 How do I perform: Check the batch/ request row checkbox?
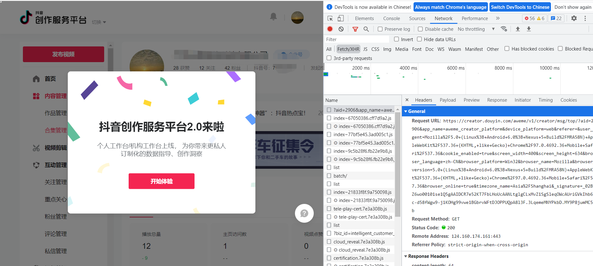coord(329,176)
